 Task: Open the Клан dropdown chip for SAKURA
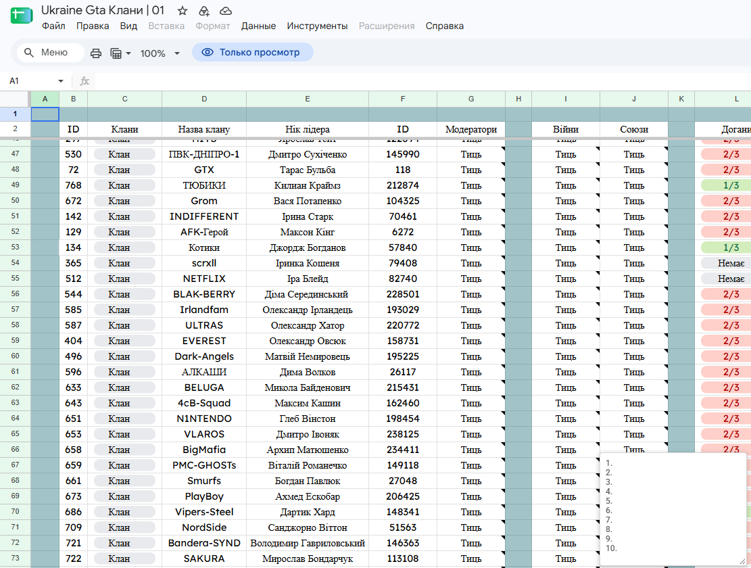[124, 559]
